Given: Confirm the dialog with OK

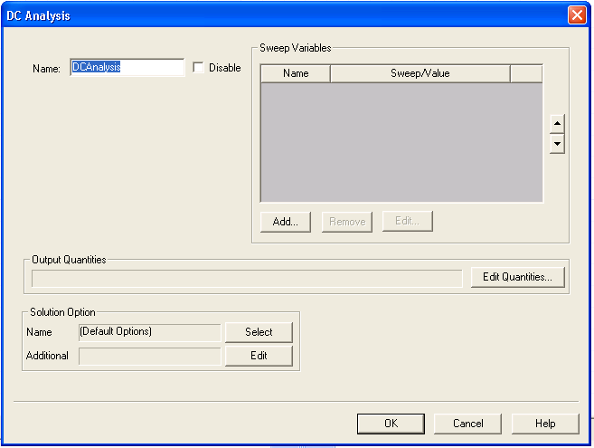Looking at the screenshot, I should tap(391, 424).
